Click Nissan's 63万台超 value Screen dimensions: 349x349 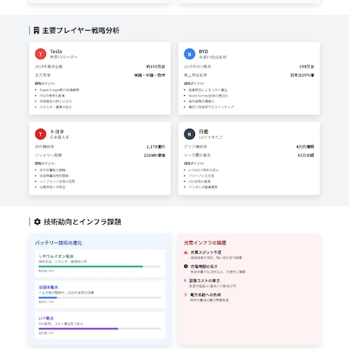click(306, 155)
